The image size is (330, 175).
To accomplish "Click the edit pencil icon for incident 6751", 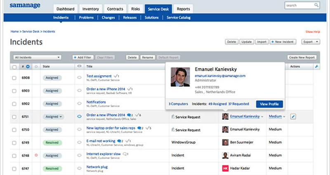I will pyautogui.click(x=293, y=117).
